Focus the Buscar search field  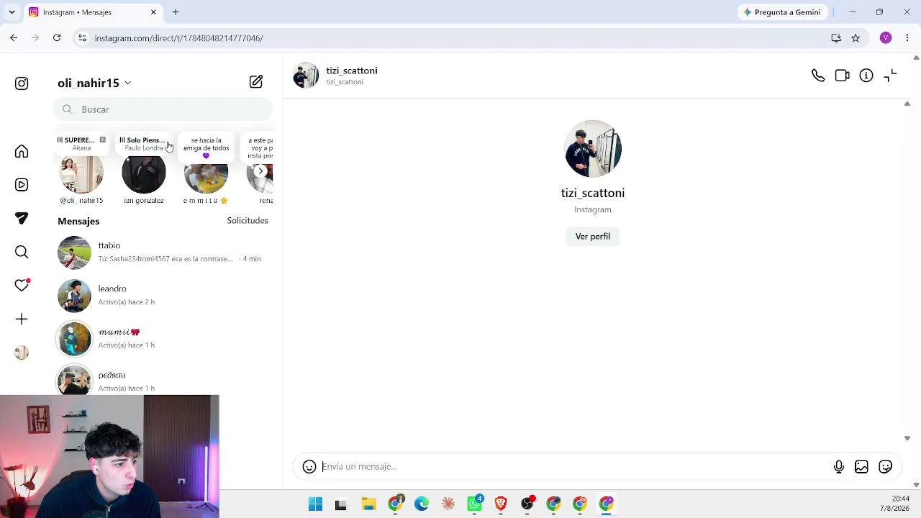(x=163, y=109)
